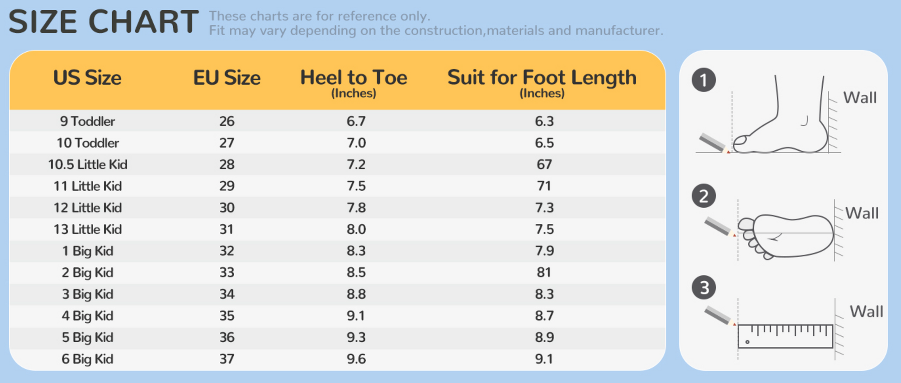Select the 10.5 Little Kid row label
The width and height of the screenshot is (901, 383).
pos(87,165)
